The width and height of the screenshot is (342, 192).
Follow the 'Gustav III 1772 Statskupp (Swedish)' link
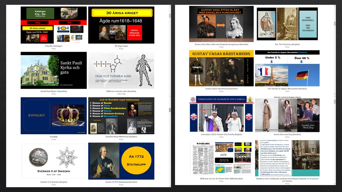click(x=121, y=182)
